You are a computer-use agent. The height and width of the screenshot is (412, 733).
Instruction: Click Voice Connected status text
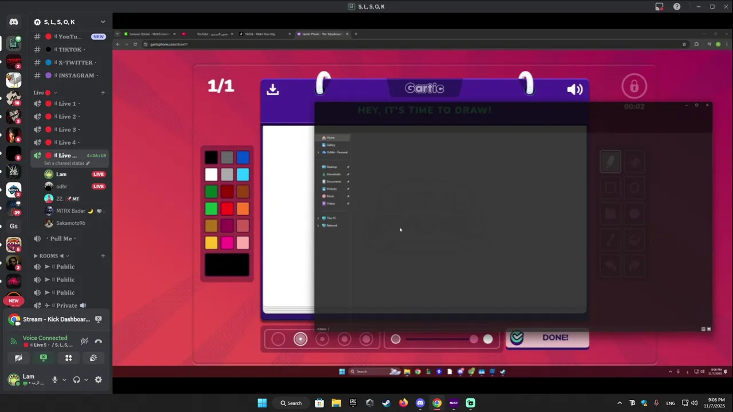(x=45, y=338)
